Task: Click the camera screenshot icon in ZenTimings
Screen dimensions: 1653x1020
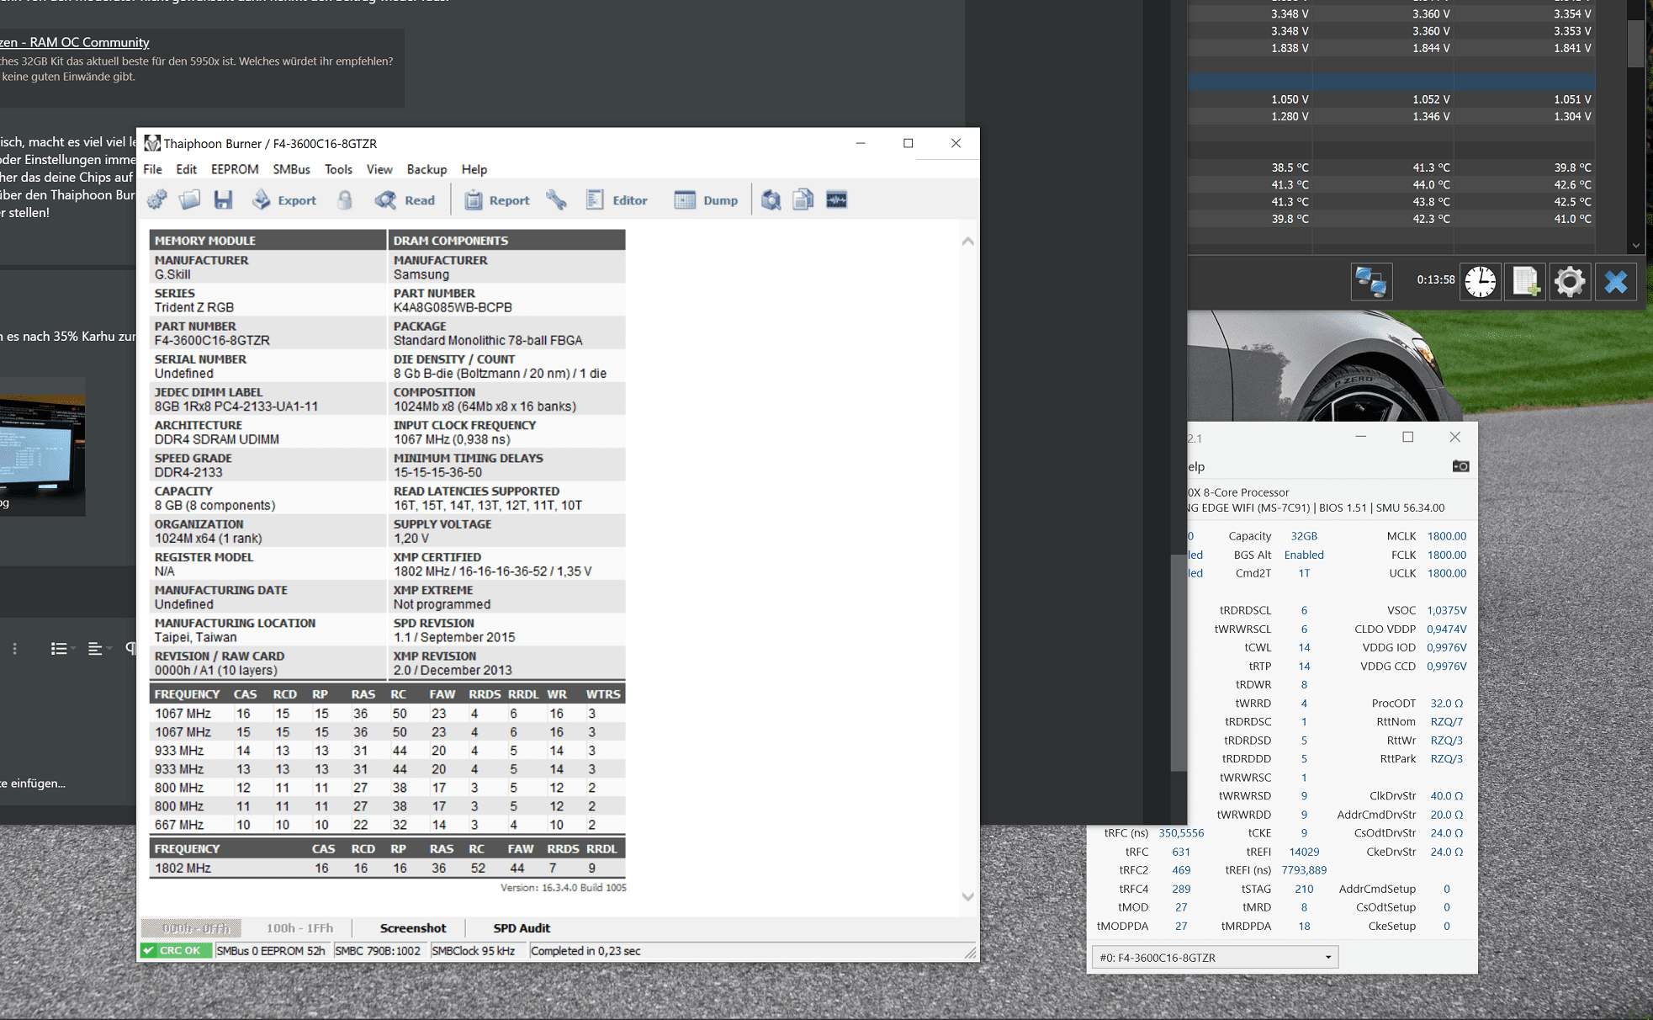Action: click(x=1460, y=466)
